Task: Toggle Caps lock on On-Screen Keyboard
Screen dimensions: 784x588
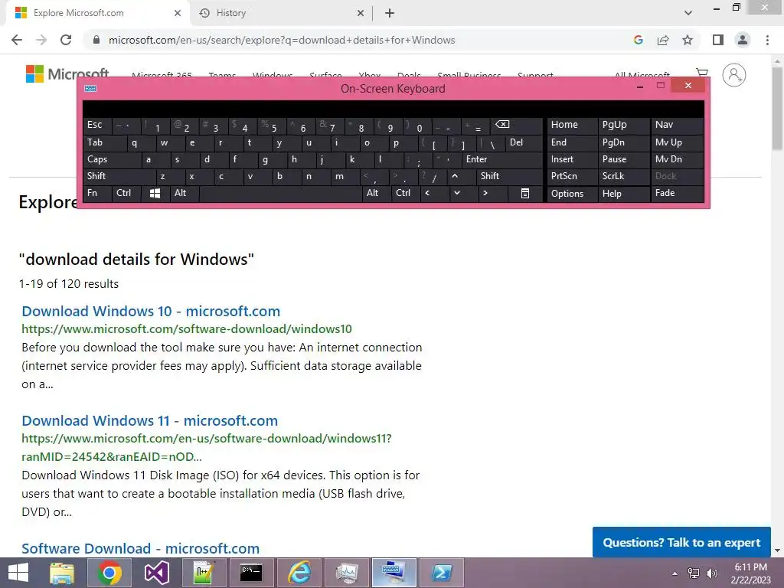Action: click(x=112, y=159)
